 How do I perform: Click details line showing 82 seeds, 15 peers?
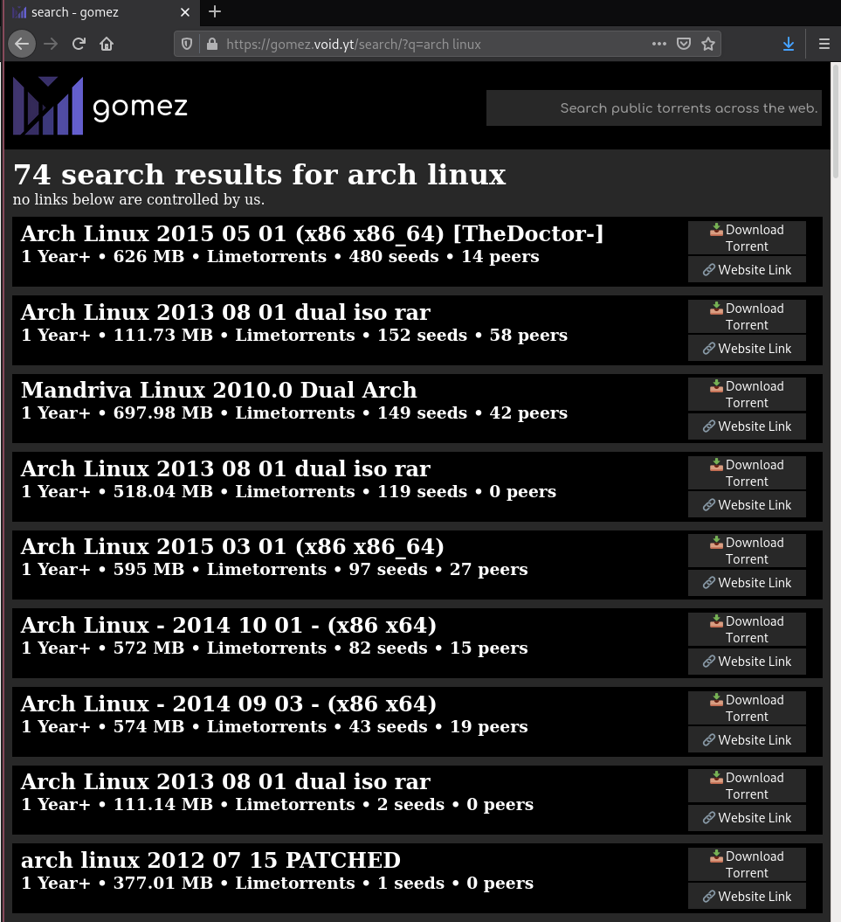[274, 648]
